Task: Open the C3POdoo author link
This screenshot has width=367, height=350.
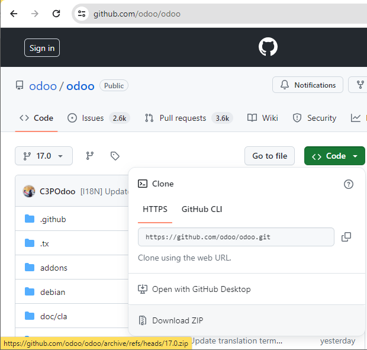Action: click(57, 191)
